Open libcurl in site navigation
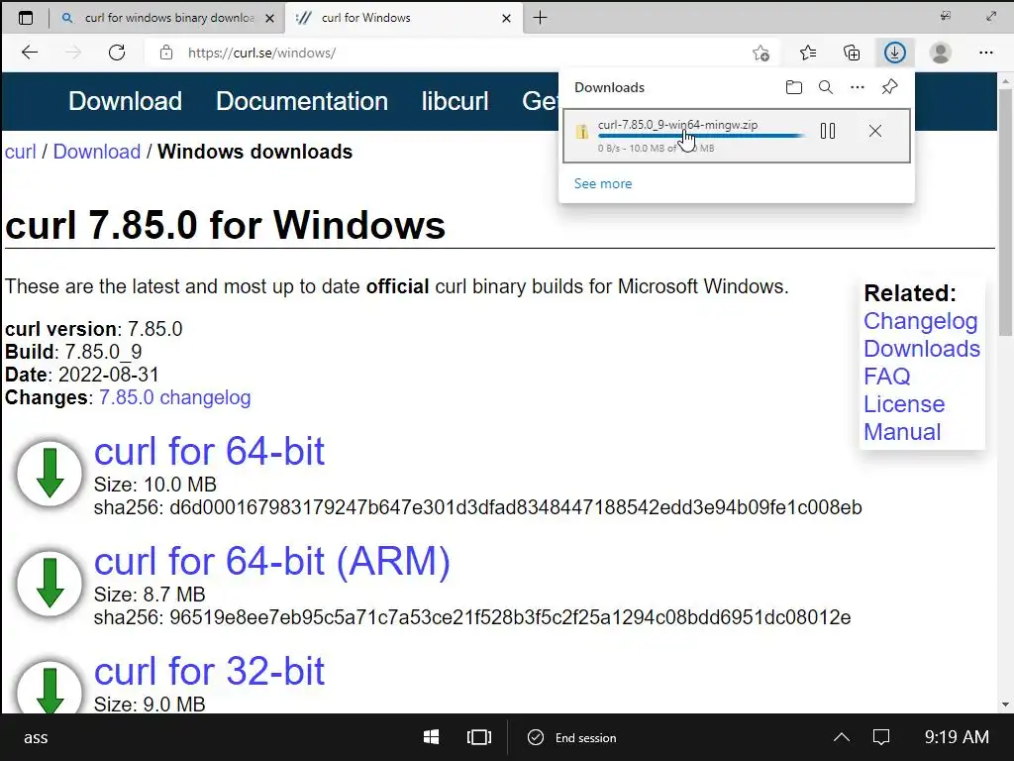Viewport: 1014px width, 761px height. pyautogui.click(x=456, y=101)
